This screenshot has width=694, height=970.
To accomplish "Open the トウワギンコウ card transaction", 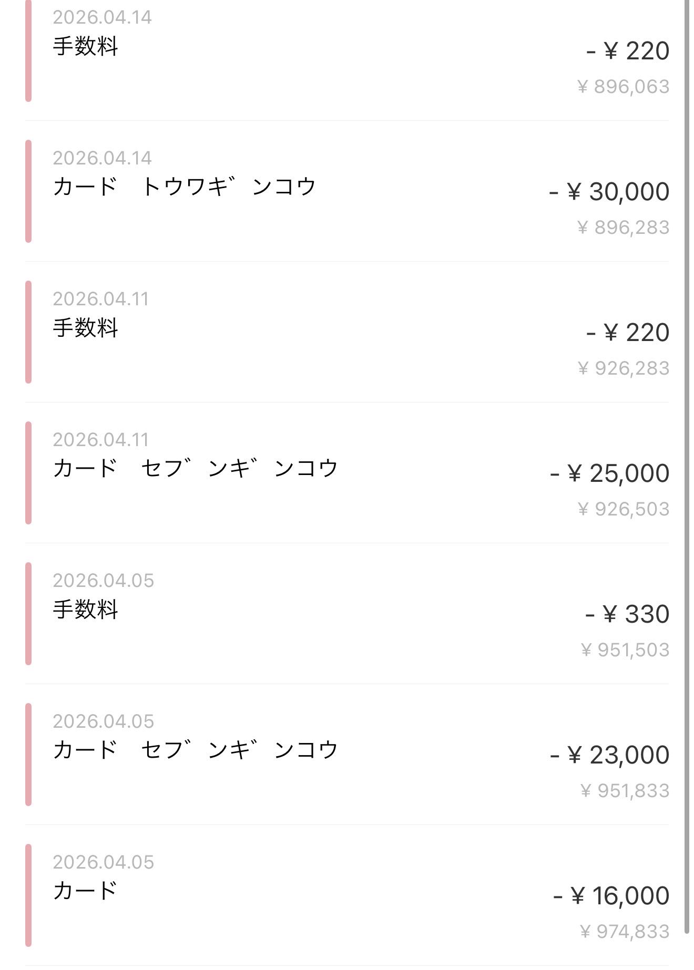I will pos(184,187).
